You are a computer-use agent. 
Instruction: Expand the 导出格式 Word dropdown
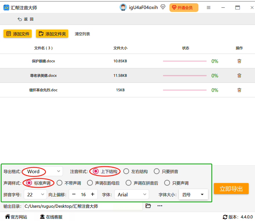coord(59,171)
